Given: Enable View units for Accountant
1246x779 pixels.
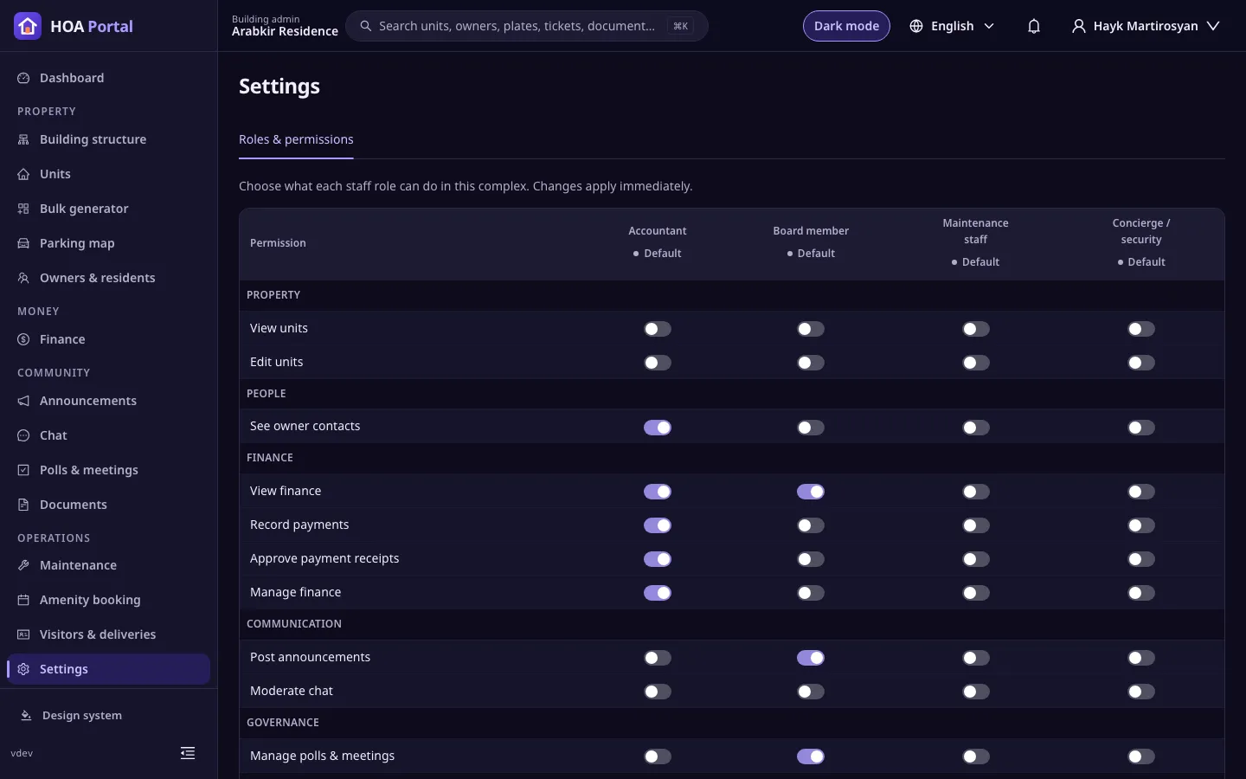Looking at the screenshot, I should pos(658,329).
